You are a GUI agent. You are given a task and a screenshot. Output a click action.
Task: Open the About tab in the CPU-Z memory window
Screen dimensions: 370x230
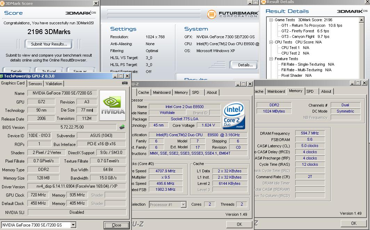[x=326, y=91]
